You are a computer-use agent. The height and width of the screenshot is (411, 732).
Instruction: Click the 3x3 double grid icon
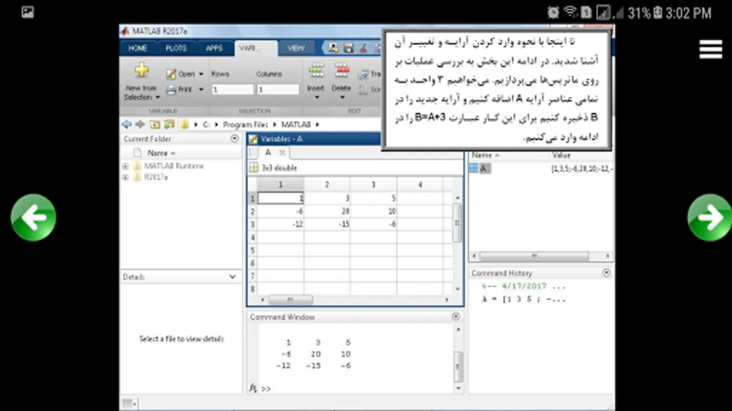[253, 168]
